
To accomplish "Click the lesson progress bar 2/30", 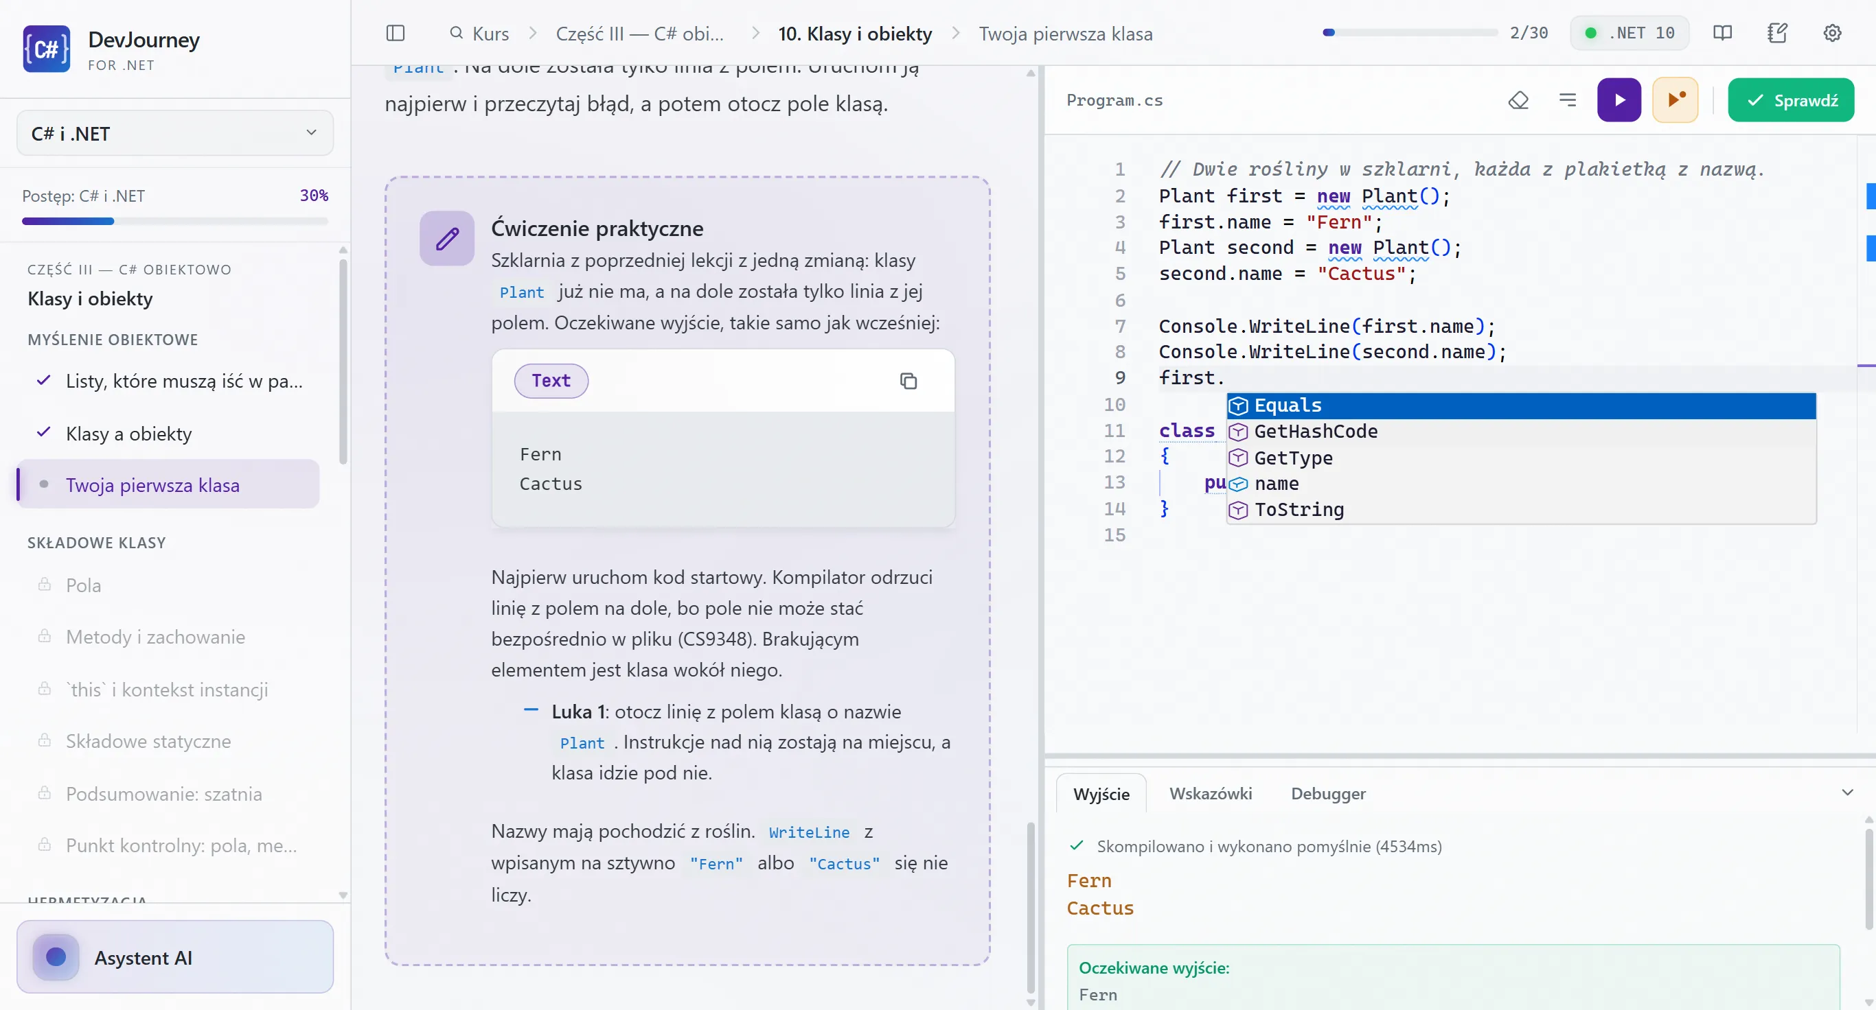I will click(x=1410, y=33).
